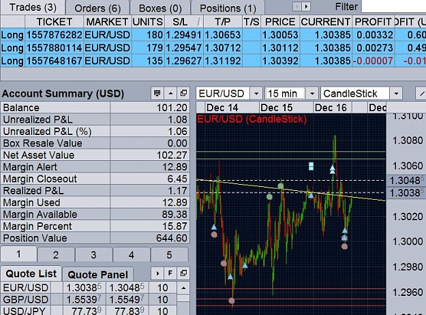Open the EUR/USD chart pair dropdown

pos(256,94)
